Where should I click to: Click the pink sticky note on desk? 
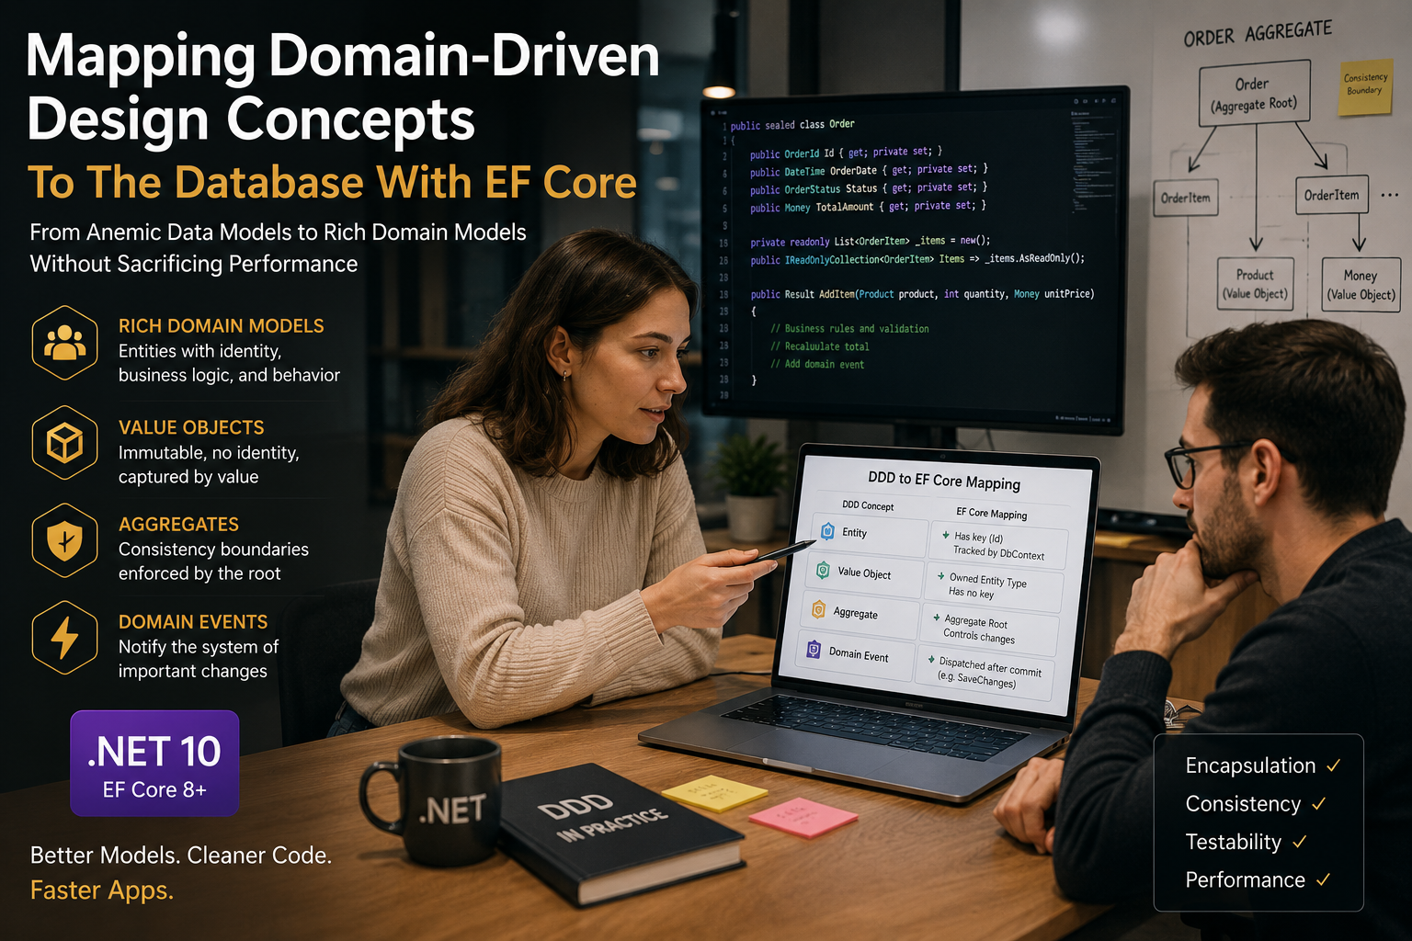804,816
